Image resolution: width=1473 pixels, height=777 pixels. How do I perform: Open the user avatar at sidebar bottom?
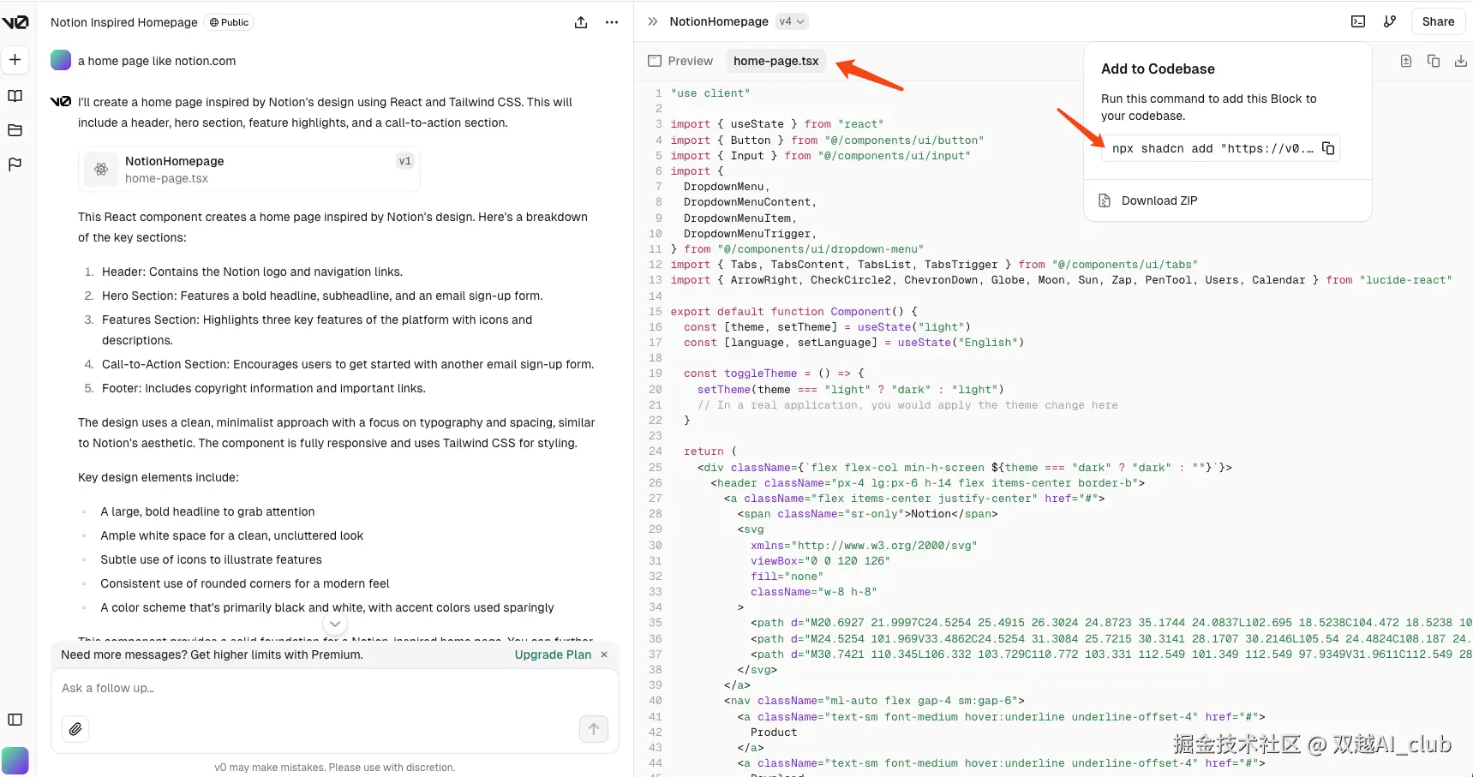(x=15, y=760)
